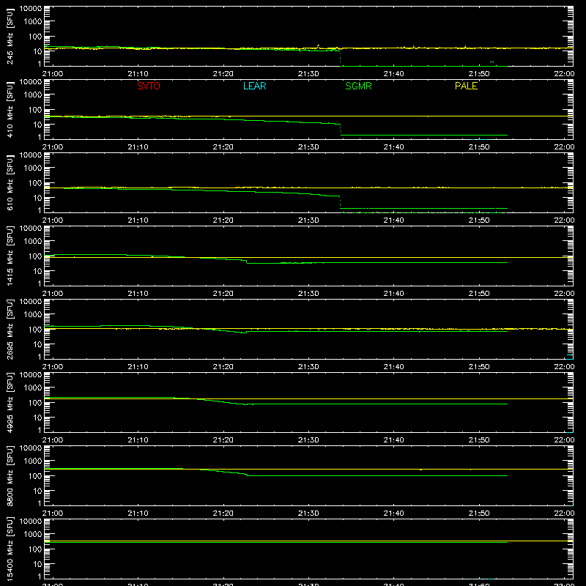Click the 1 tick on 2695 MHz axis
Viewport: 586px width, 586px height.
40,357
